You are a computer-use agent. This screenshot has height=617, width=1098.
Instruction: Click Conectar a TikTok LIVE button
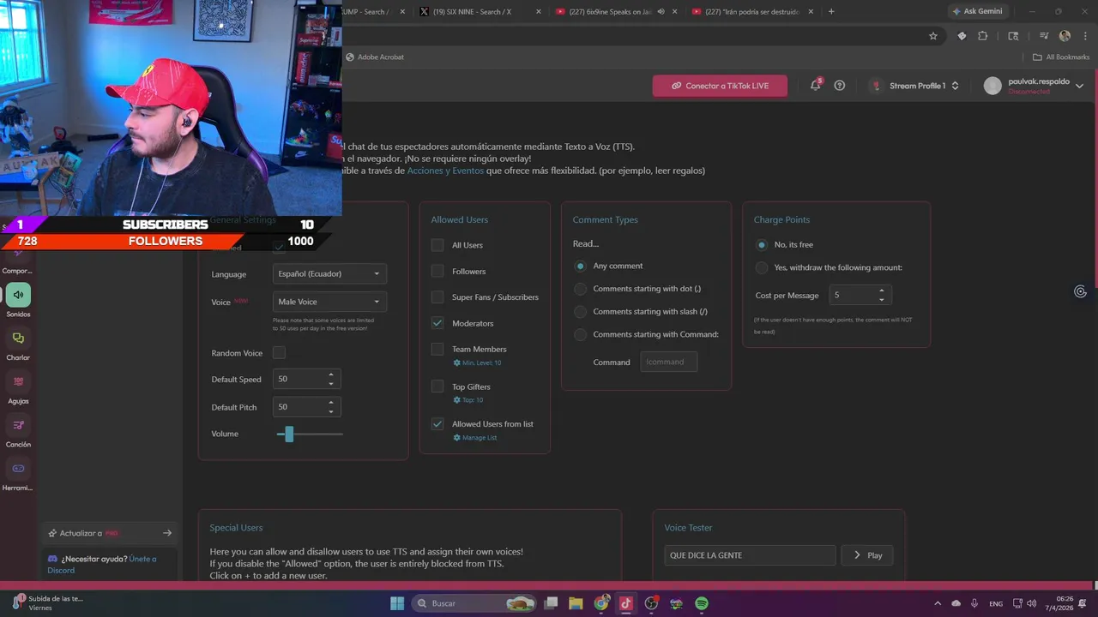click(720, 86)
